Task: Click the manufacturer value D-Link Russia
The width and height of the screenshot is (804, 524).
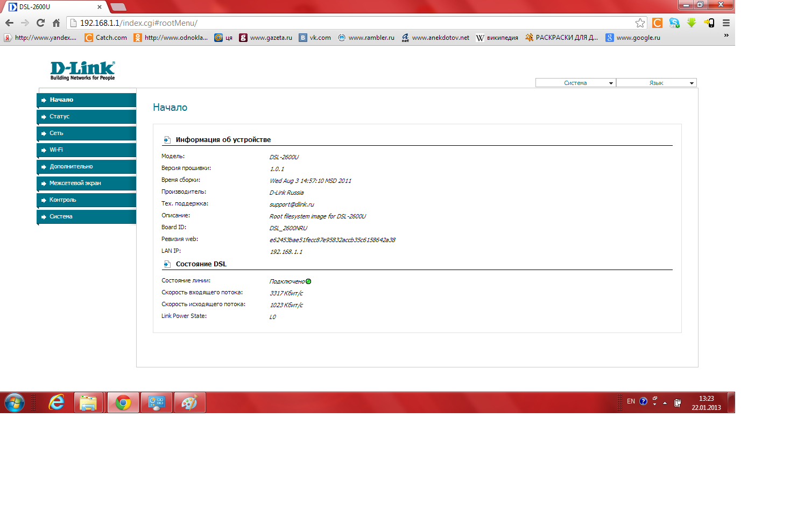Action: click(287, 193)
